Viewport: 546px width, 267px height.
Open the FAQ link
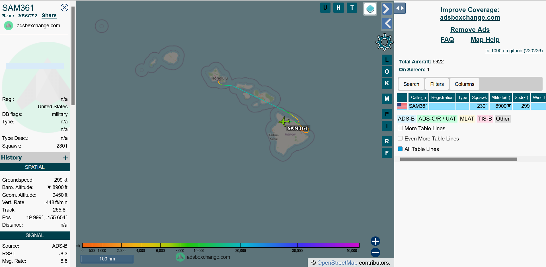447,40
